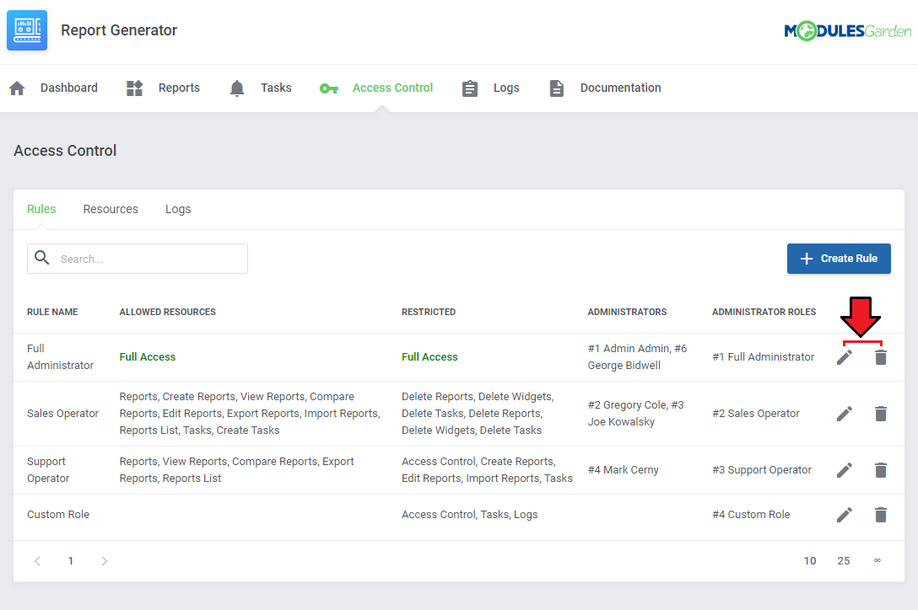Click the Logs clipboard icon
The height and width of the screenshot is (610, 918).
(x=469, y=88)
